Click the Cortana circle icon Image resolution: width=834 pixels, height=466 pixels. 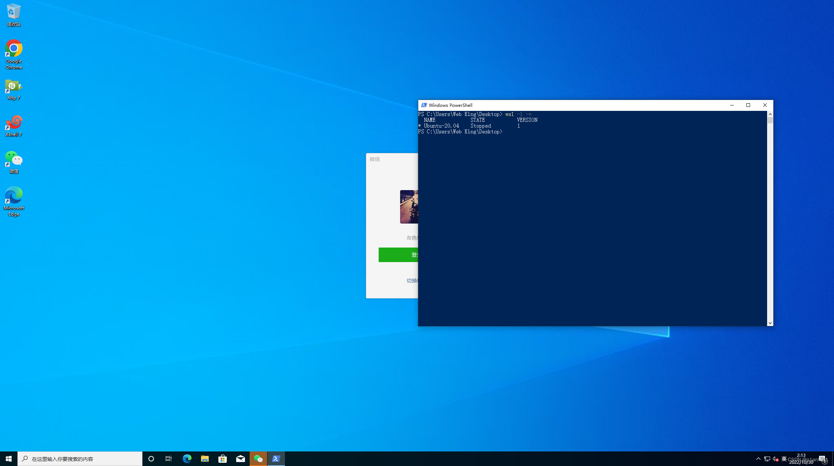(x=151, y=459)
